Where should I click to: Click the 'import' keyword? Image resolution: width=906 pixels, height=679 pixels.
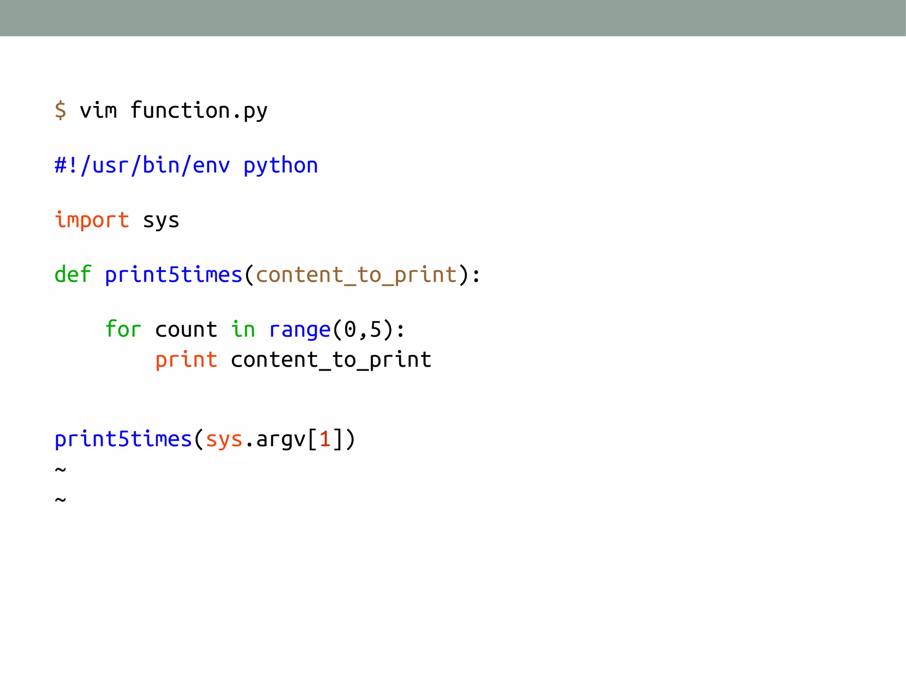click(x=92, y=220)
